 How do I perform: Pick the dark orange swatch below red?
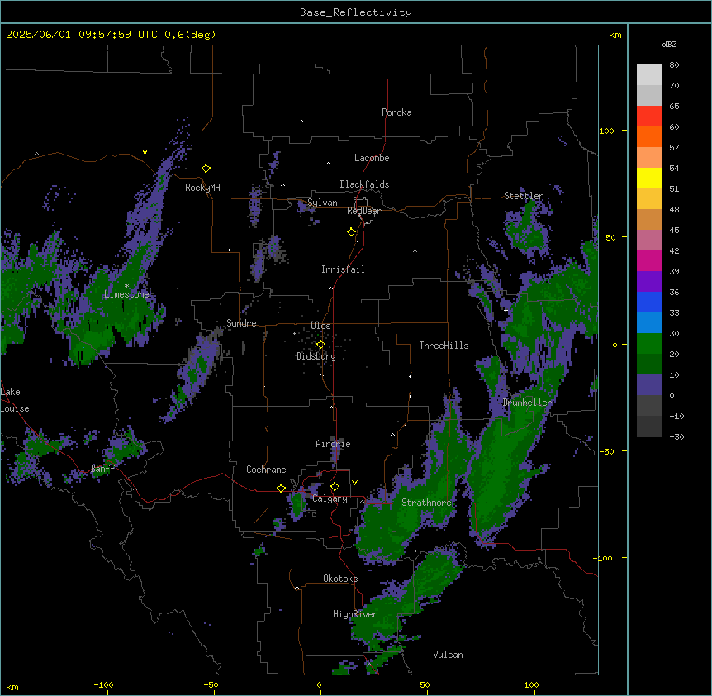pos(649,136)
